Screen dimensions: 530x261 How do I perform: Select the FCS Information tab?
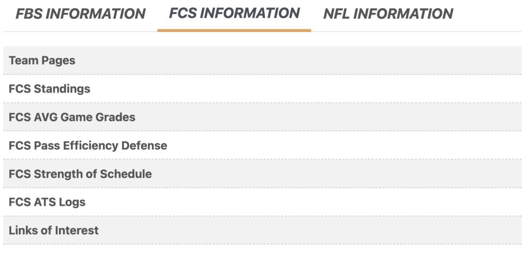[234, 13]
